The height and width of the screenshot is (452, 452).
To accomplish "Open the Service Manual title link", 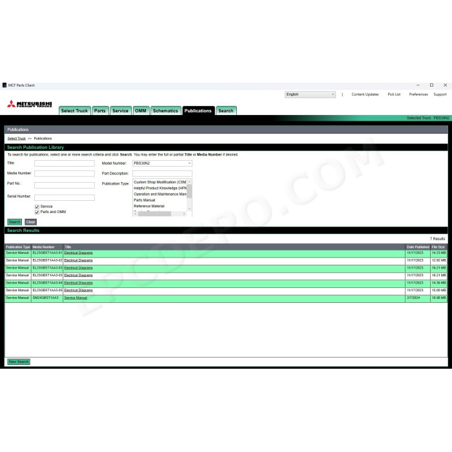I will tap(76, 298).
